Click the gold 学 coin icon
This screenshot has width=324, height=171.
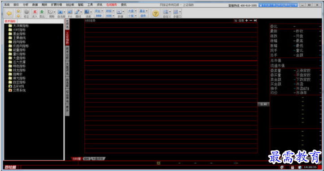155,13
